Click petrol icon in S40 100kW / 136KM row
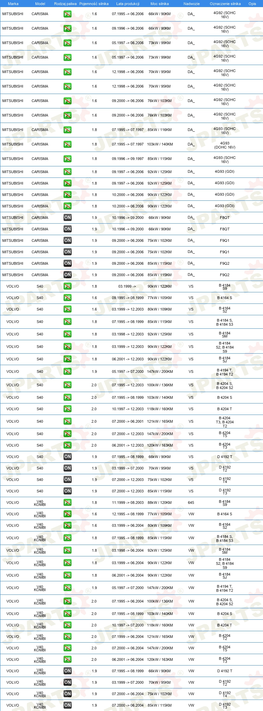 tap(67, 385)
